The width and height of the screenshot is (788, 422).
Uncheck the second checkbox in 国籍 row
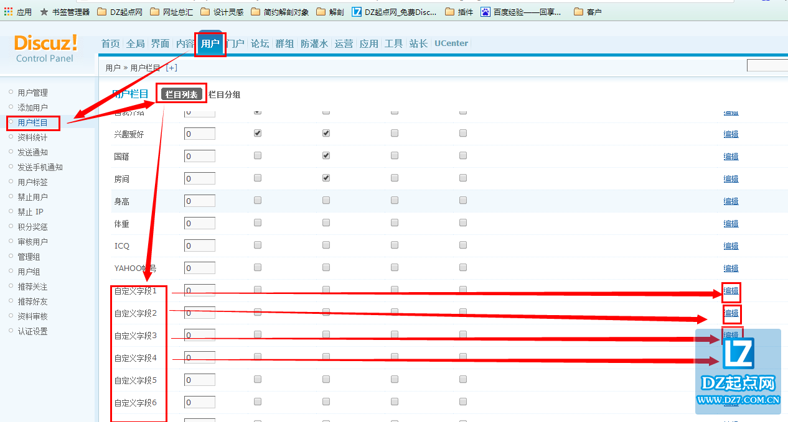click(x=326, y=156)
